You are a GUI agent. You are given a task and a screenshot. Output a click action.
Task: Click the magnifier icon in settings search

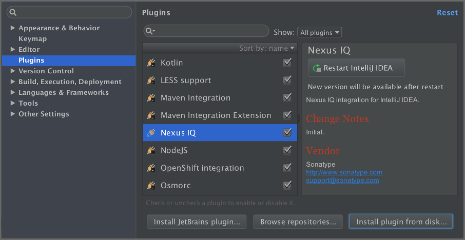click(x=13, y=12)
